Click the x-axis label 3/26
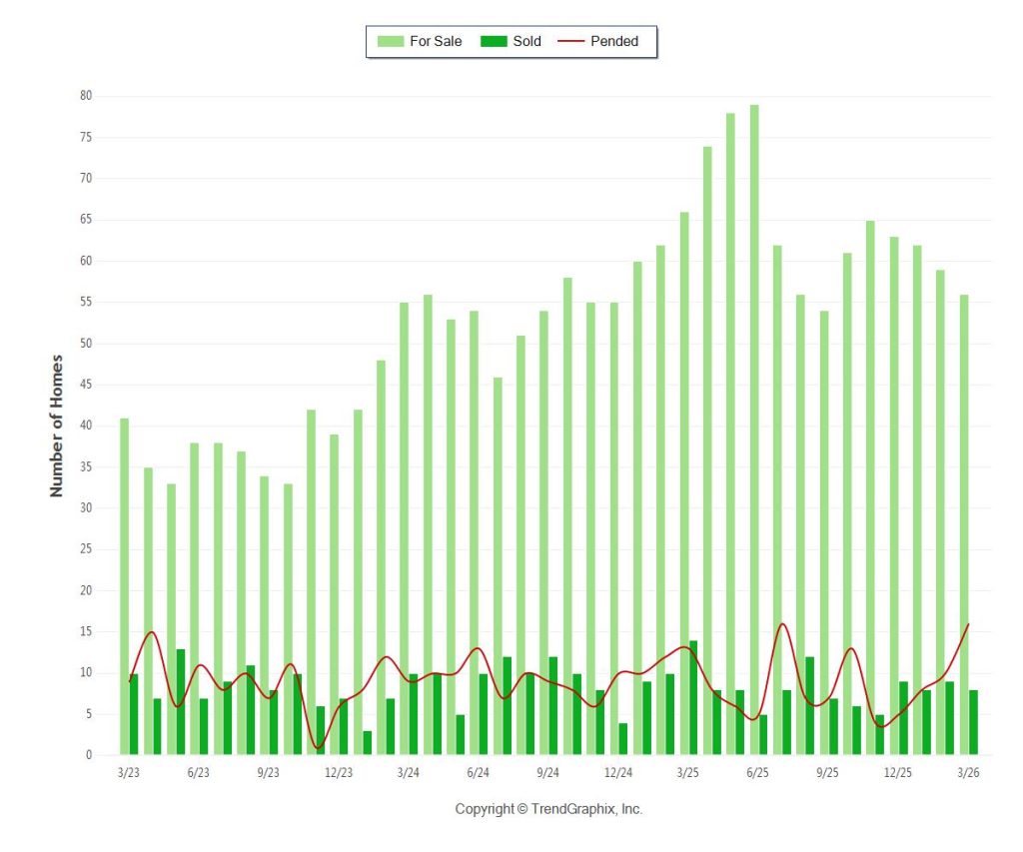Image resolution: width=1023 pixels, height=852 pixels. (x=968, y=772)
